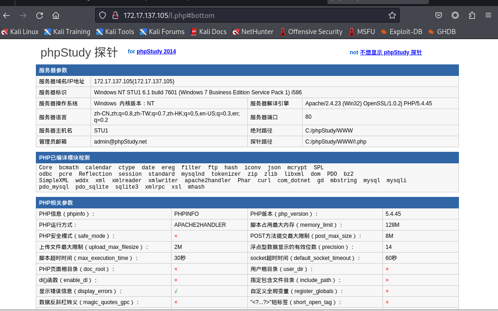
Task: Click the 不想显示 phpStudy 探针 link
Action: [x=391, y=52]
